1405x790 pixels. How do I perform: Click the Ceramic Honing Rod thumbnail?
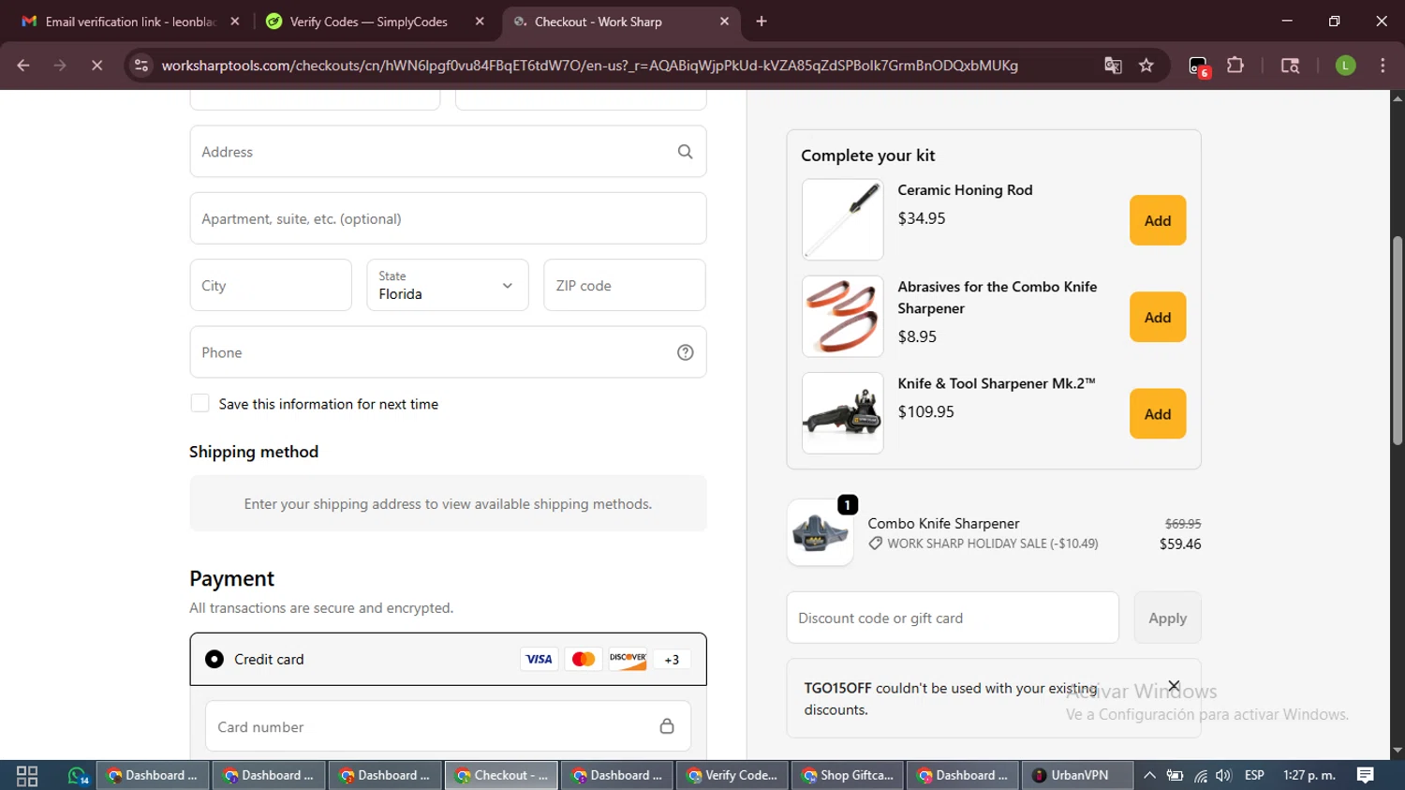(843, 220)
